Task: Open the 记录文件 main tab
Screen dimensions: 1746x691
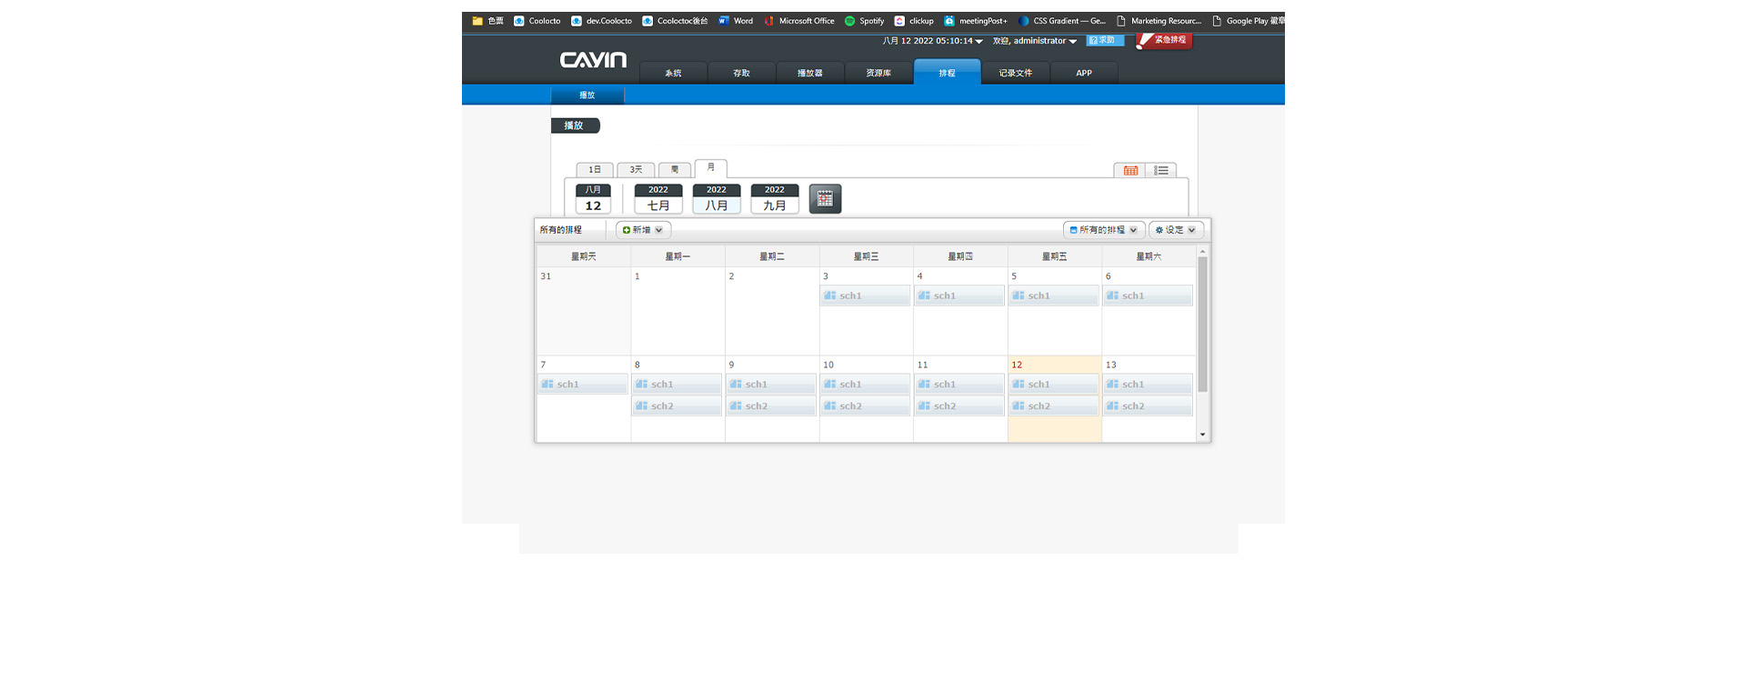Action: click(1016, 73)
